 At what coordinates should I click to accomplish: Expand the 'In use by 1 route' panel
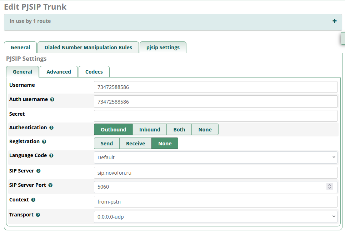point(334,21)
